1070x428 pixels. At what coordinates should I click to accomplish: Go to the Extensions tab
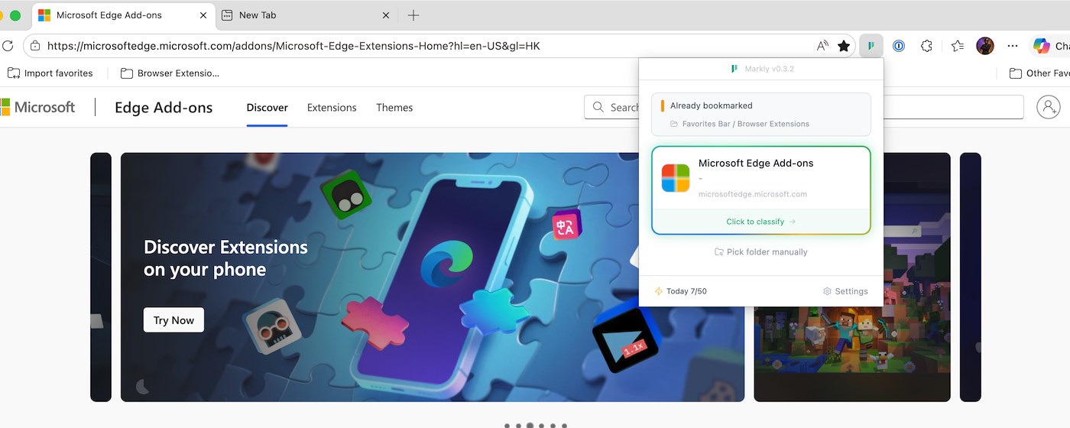332,108
